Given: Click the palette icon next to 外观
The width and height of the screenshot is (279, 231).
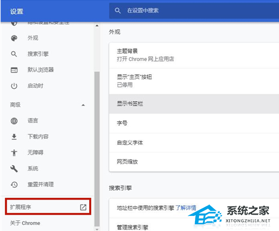Looking at the screenshot, I should 14,38.
